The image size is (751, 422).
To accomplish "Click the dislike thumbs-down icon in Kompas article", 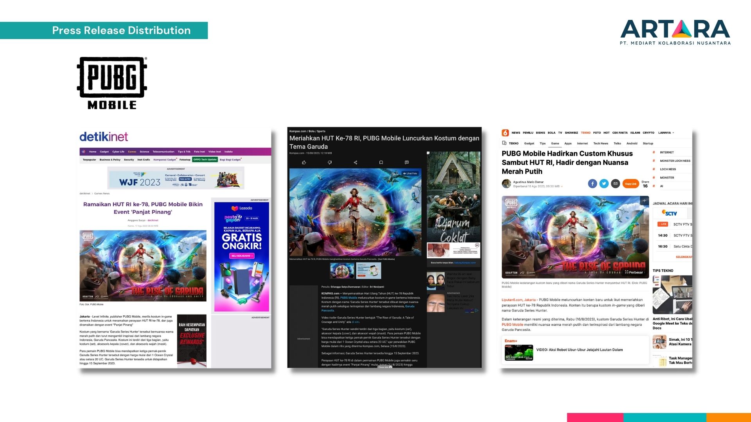I will pos(330,163).
